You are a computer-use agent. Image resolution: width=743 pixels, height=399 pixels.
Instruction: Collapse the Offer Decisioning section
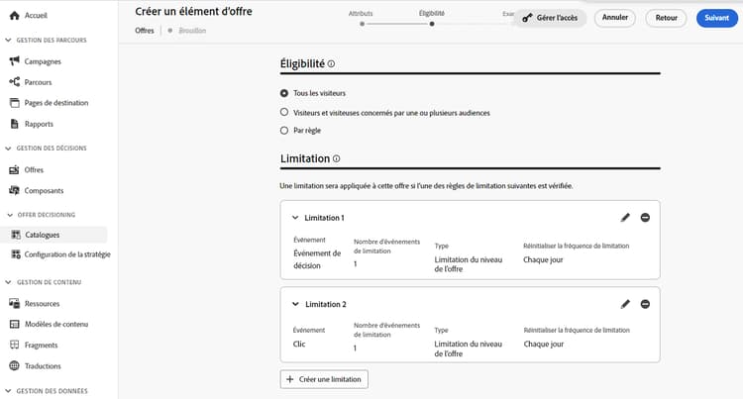(10, 215)
